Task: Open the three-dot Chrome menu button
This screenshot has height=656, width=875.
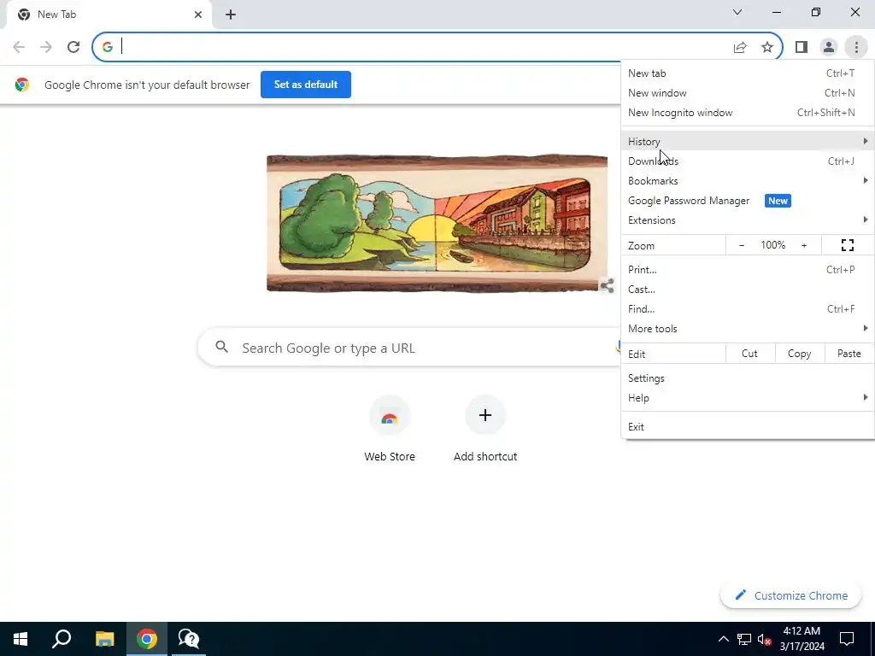Action: pos(856,47)
